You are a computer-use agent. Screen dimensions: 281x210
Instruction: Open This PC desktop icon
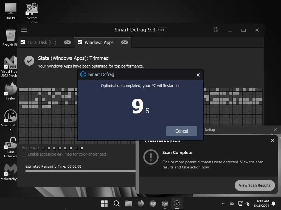(11, 11)
